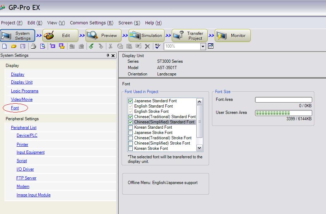Screen dimensions: 326x214
Task: Click the New project icon in toolbar
Action: coord(5,46)
